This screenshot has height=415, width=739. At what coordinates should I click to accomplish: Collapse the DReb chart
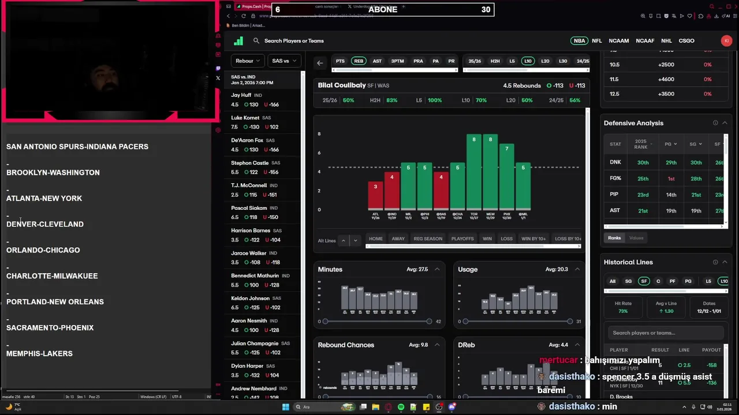coord(577,345)
